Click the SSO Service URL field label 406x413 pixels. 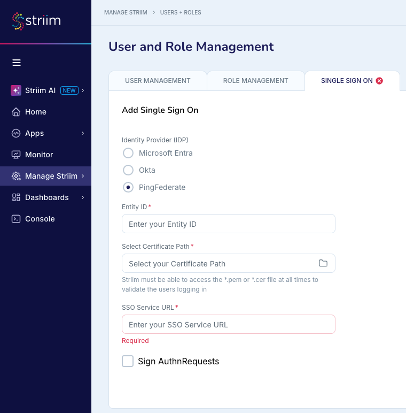click(148, 308)
